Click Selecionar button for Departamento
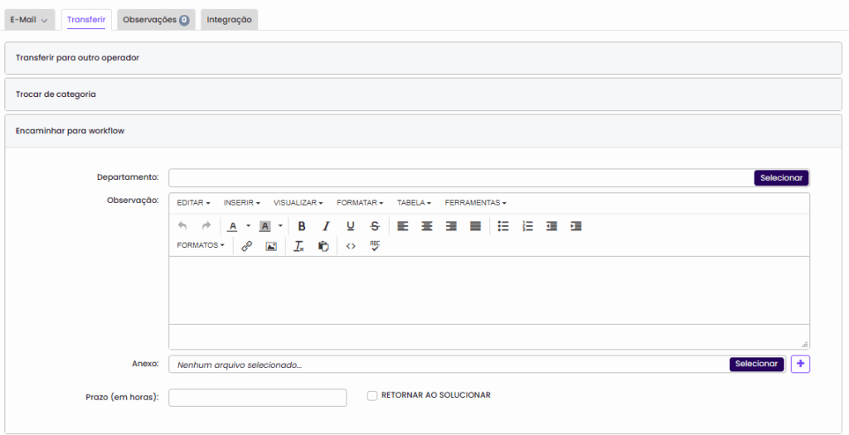The image size is (849, 435). (x=781, y=178)
